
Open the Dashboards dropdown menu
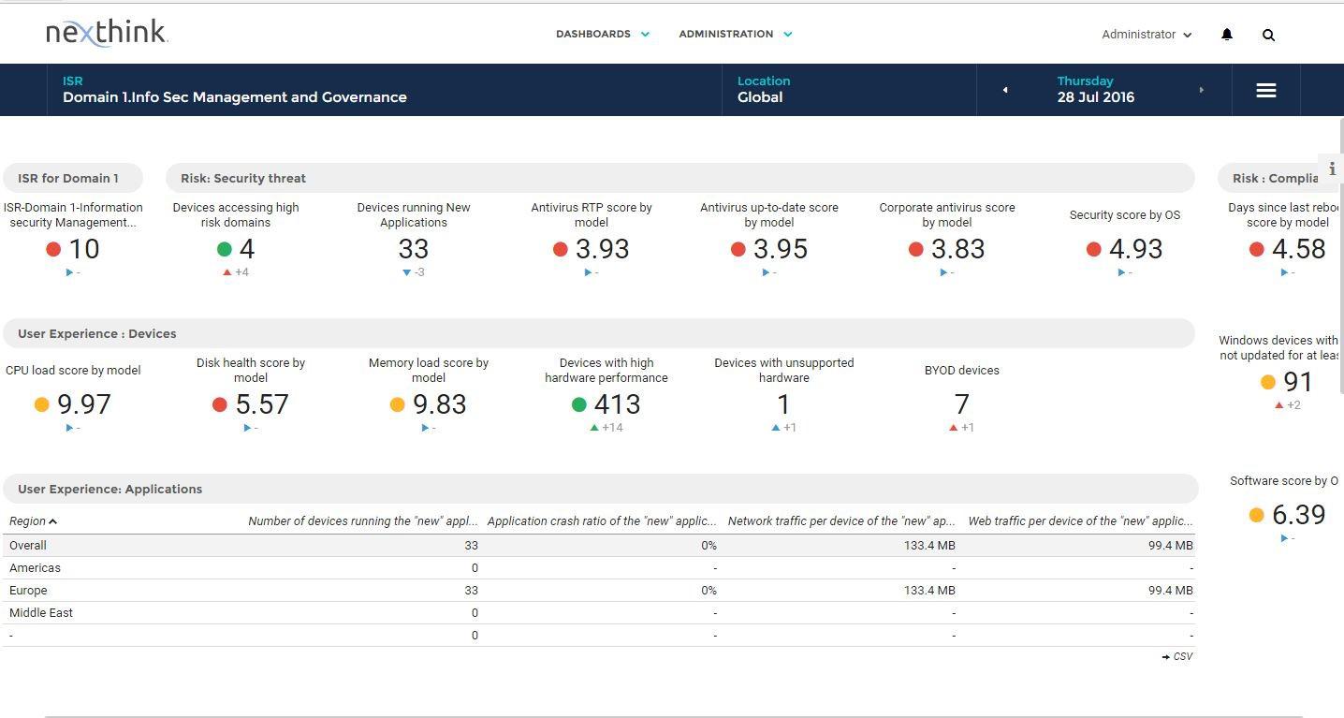pyautogui.click(x=603, y=34)
